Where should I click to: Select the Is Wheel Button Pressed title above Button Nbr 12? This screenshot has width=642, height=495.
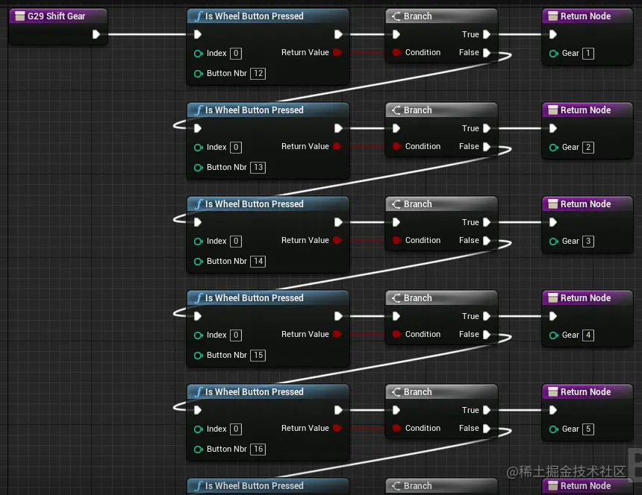(x=255, y=16)
